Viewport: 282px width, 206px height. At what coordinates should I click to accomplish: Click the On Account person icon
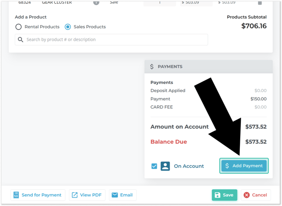click(x=165, y=166)
